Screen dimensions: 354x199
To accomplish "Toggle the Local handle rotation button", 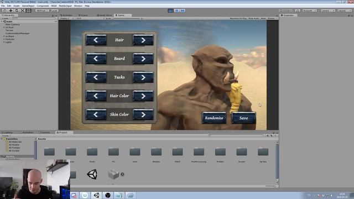I will point(53,11).
